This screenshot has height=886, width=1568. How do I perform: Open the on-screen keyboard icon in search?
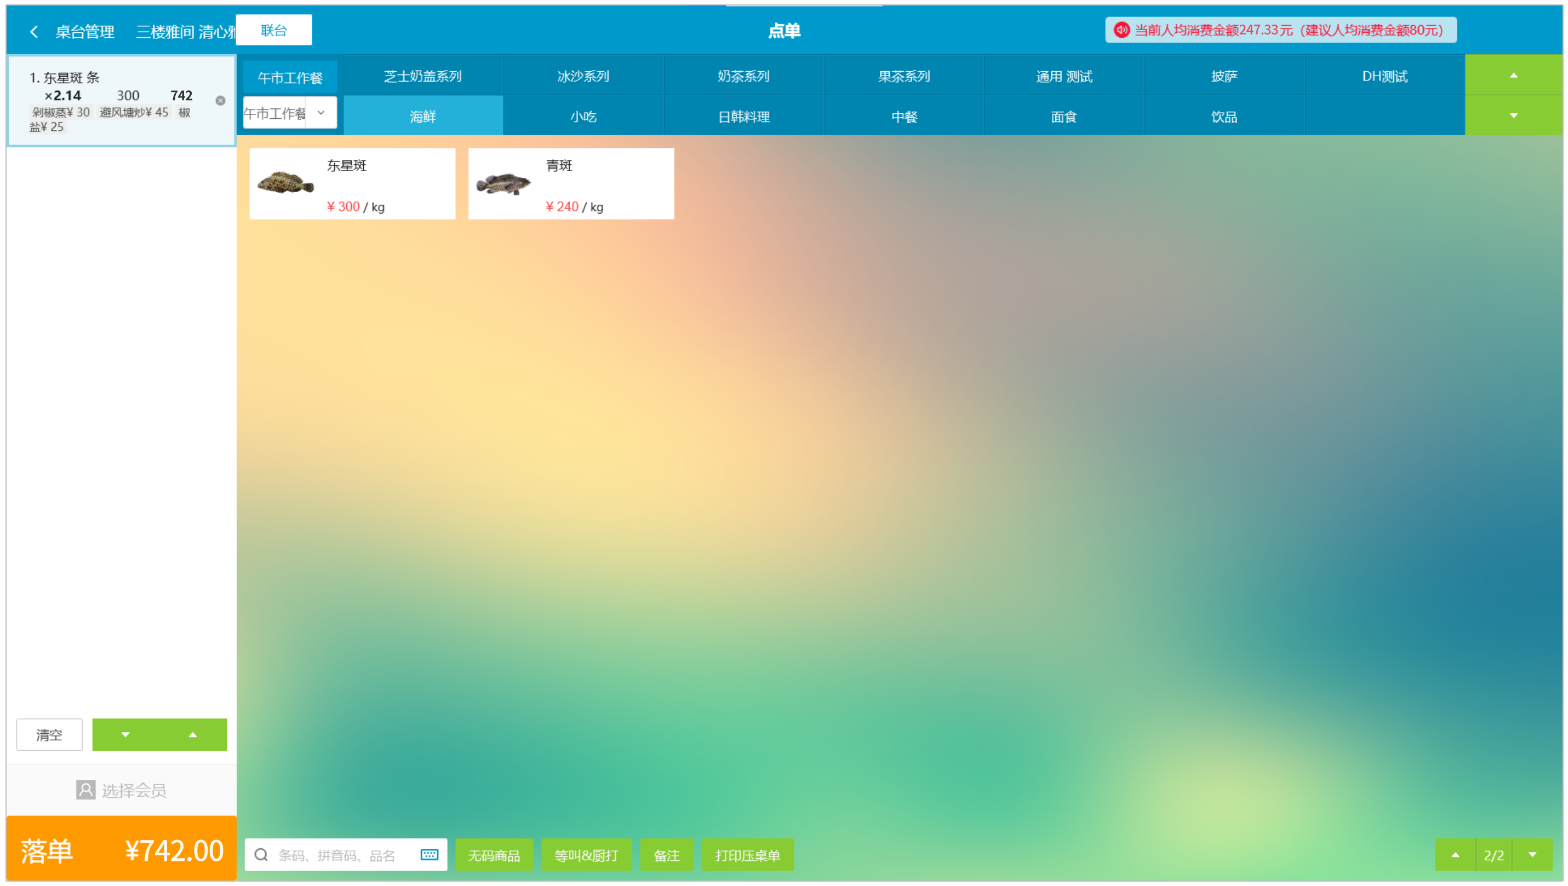(429, 855)
